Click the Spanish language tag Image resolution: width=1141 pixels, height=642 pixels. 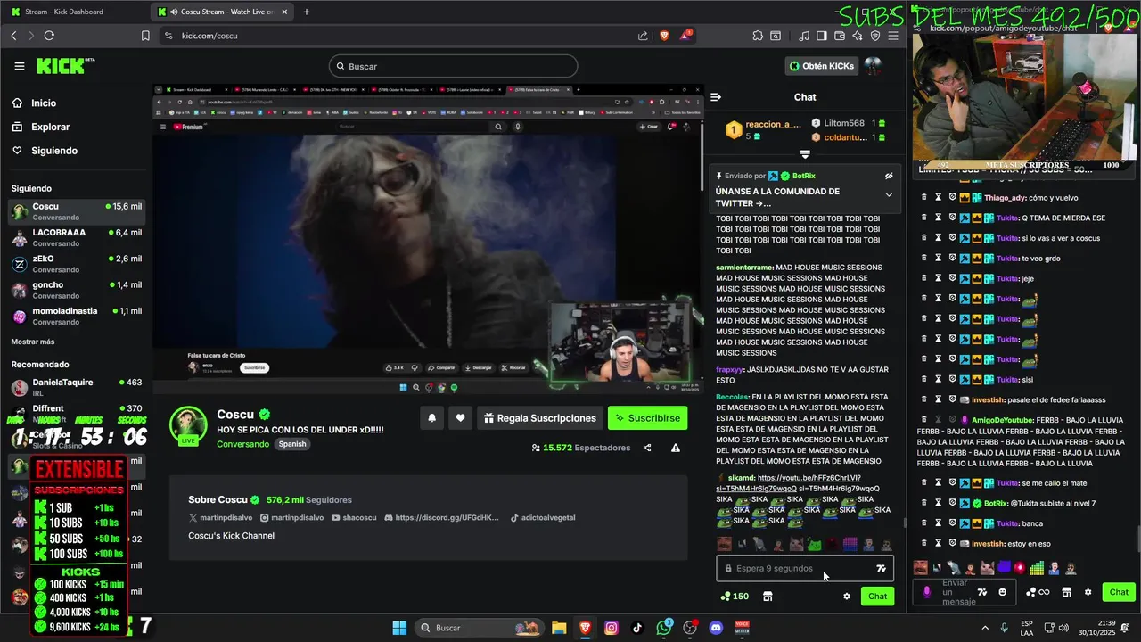click(291, 444)
